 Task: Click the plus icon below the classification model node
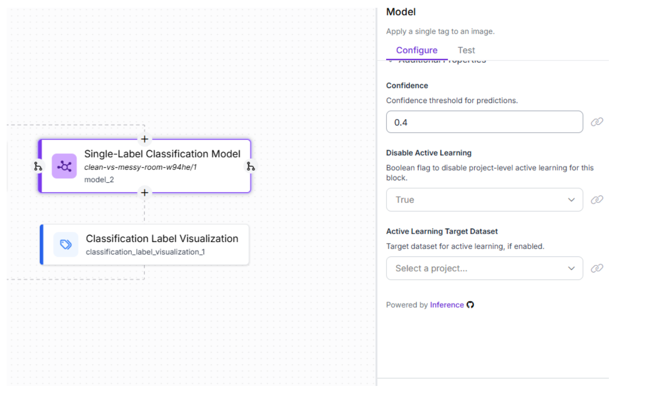[x=145, y=193]
